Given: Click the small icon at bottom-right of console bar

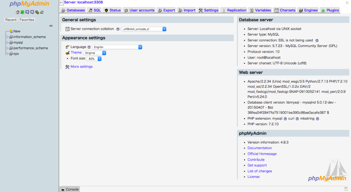Looking at the screenshot, I should [346, 189].
